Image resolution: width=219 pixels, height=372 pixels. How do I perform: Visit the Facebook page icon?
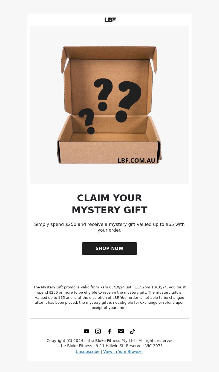click(x=109, y=331)
